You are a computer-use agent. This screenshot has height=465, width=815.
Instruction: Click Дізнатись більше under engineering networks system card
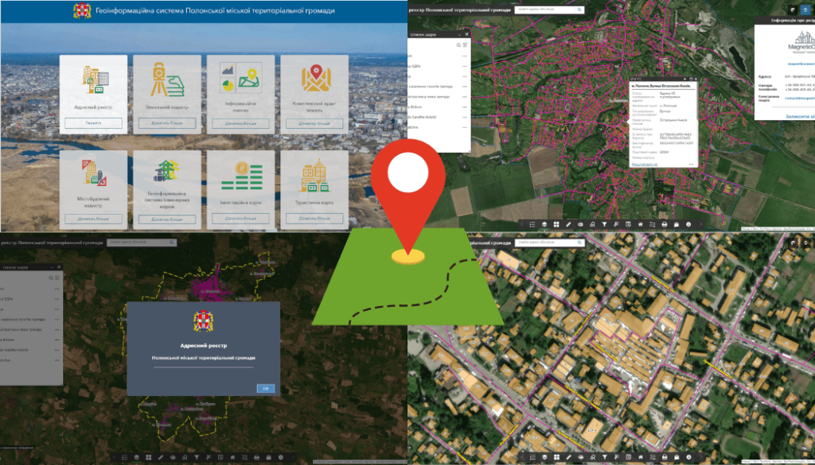(x=167, y=219)
